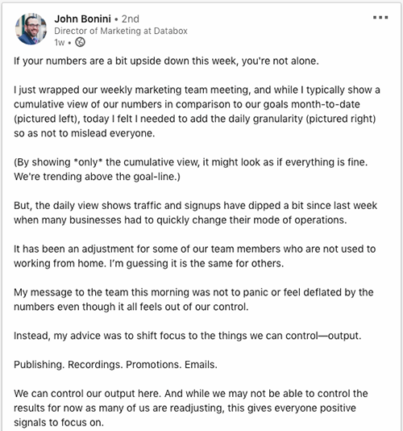The height and width of the screenshot is (431, 403).
Task: Click the paragraph about traffic and signups dipping
Action: pyautogui.click(x=196, y=213)
